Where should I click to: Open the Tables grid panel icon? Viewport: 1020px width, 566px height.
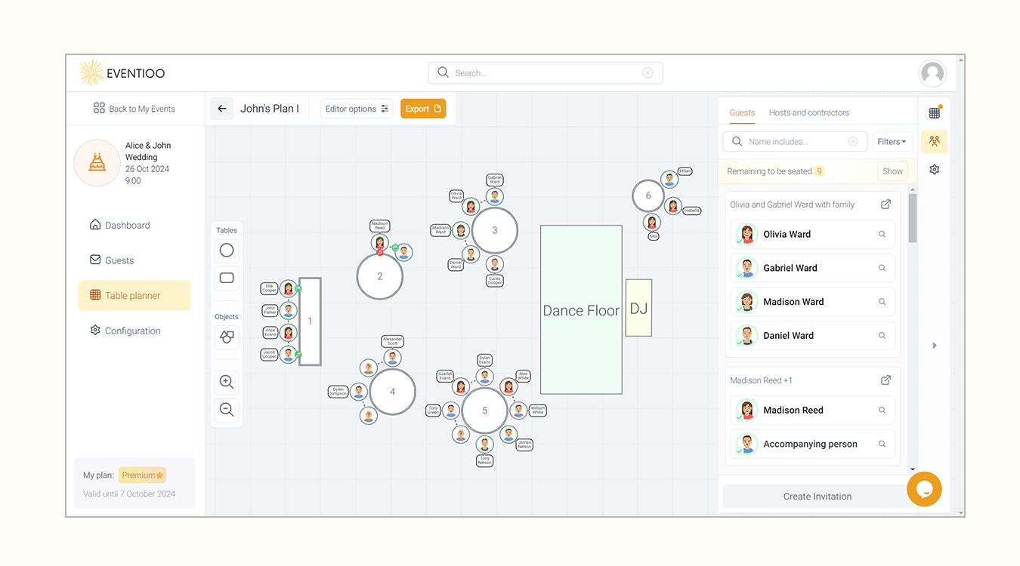click(x=934, y=112)
